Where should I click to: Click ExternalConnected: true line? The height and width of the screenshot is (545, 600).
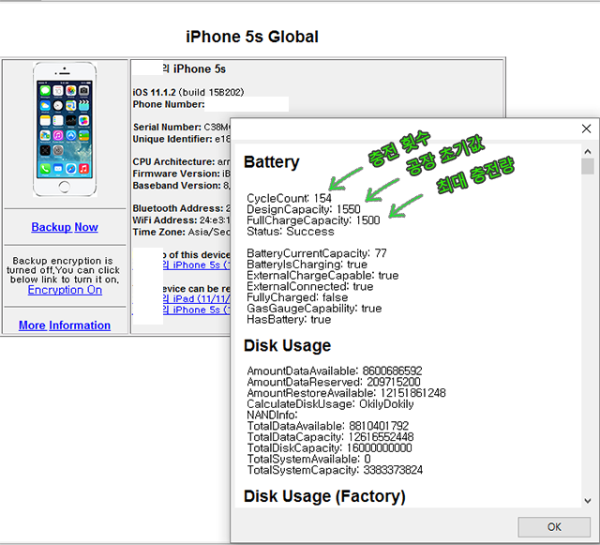[310, 286]
